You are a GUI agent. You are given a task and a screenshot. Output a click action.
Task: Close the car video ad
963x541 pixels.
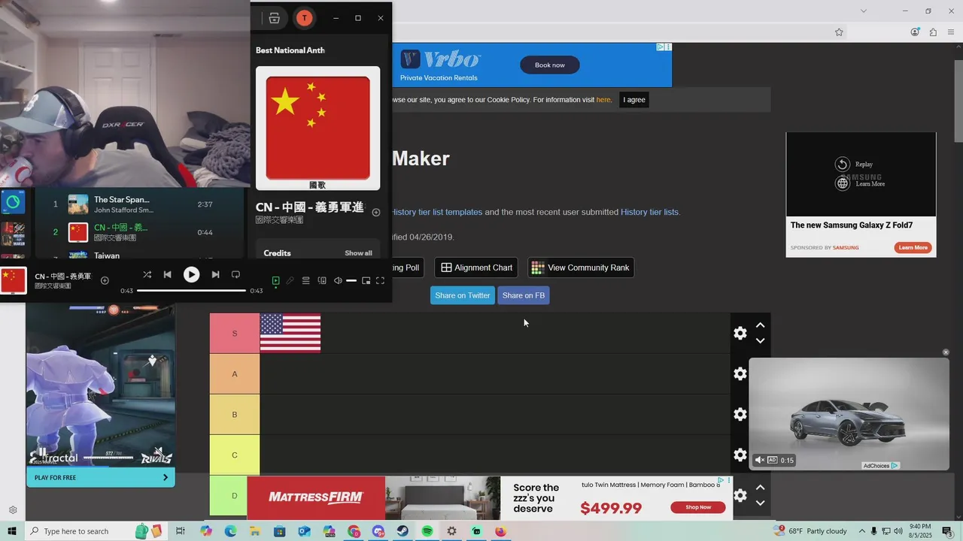[946, 352]
